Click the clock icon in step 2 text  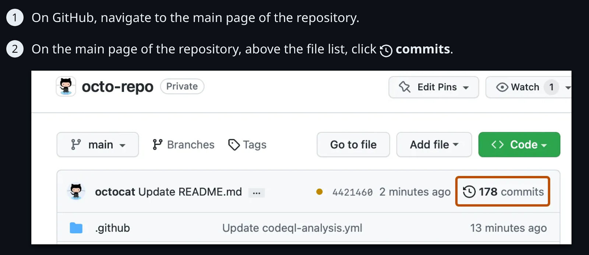point(386,50)
